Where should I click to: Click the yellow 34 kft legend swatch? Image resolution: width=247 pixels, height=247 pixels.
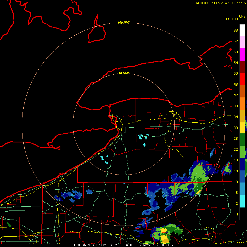pos(242,128)
